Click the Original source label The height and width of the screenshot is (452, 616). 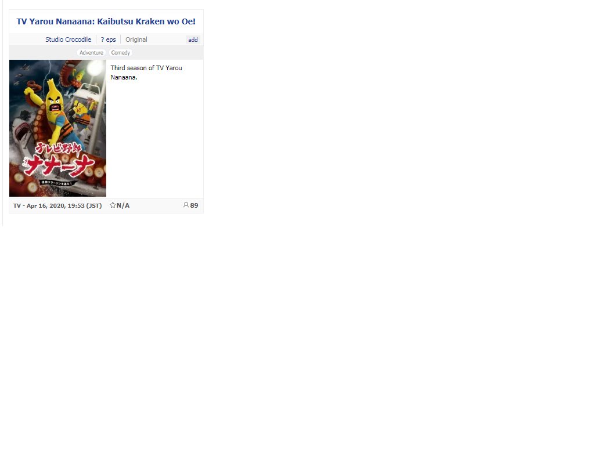pyautogui.click(x=136, y=39)
